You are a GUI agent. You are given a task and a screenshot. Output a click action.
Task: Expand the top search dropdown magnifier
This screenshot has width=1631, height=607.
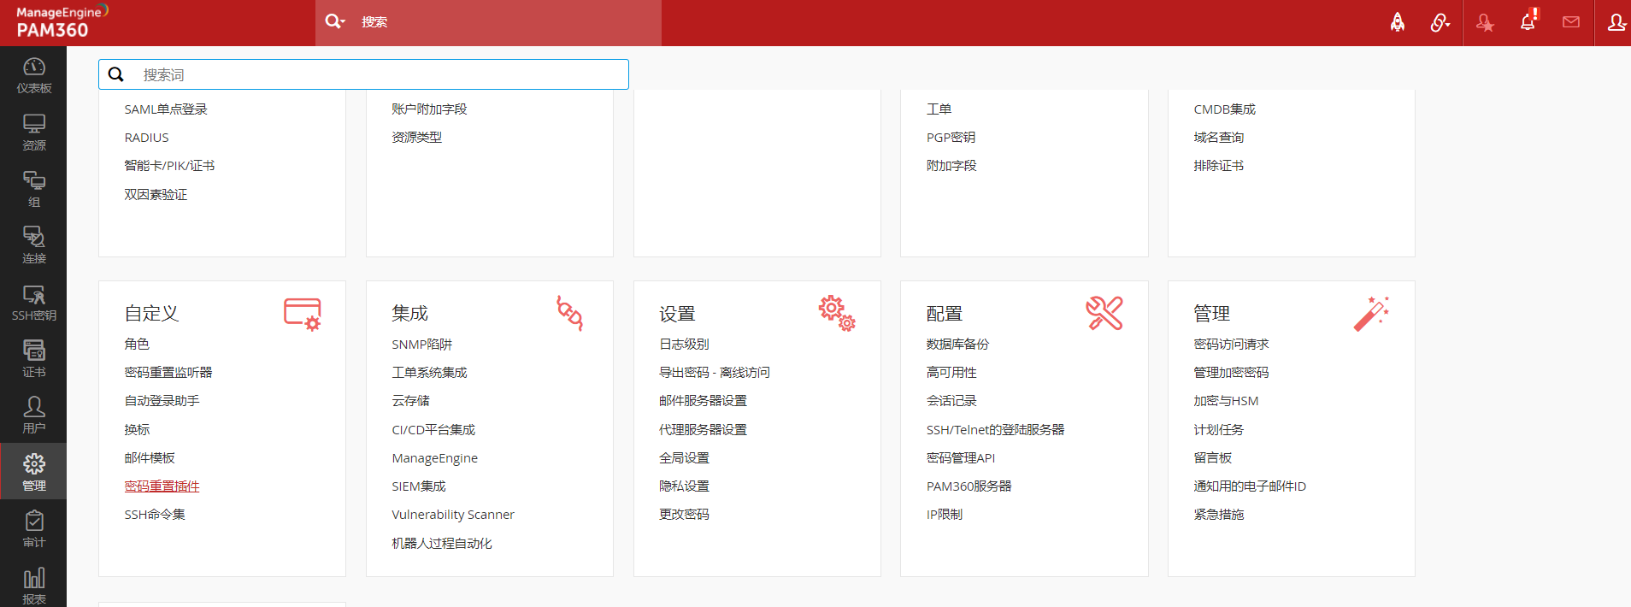[335, 22]
